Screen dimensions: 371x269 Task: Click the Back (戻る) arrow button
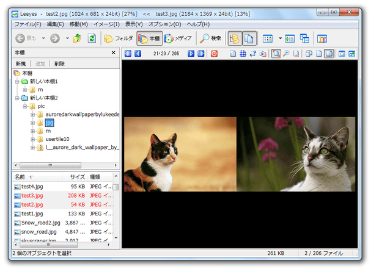tap(25, 38)
